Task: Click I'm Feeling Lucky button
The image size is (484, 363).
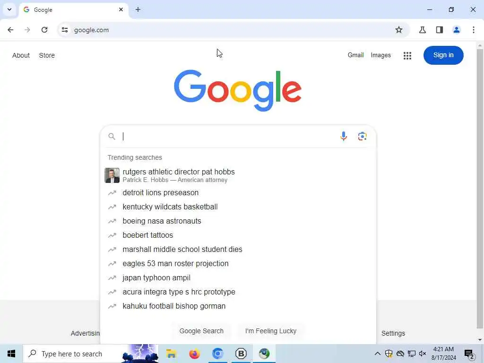Action: 271,331
